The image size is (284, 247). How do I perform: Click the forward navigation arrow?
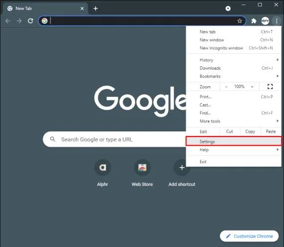(19, 21)
